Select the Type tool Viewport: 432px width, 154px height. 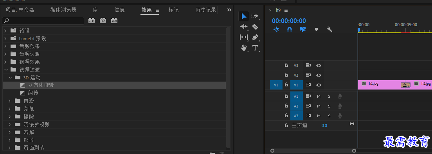click(x=255, y=48)
